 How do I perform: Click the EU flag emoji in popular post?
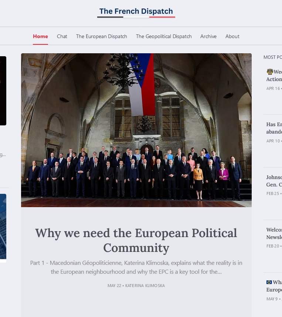(x=269, y=282)
